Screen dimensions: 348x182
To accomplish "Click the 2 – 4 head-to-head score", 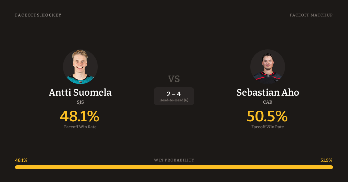I will pos(174,94).
